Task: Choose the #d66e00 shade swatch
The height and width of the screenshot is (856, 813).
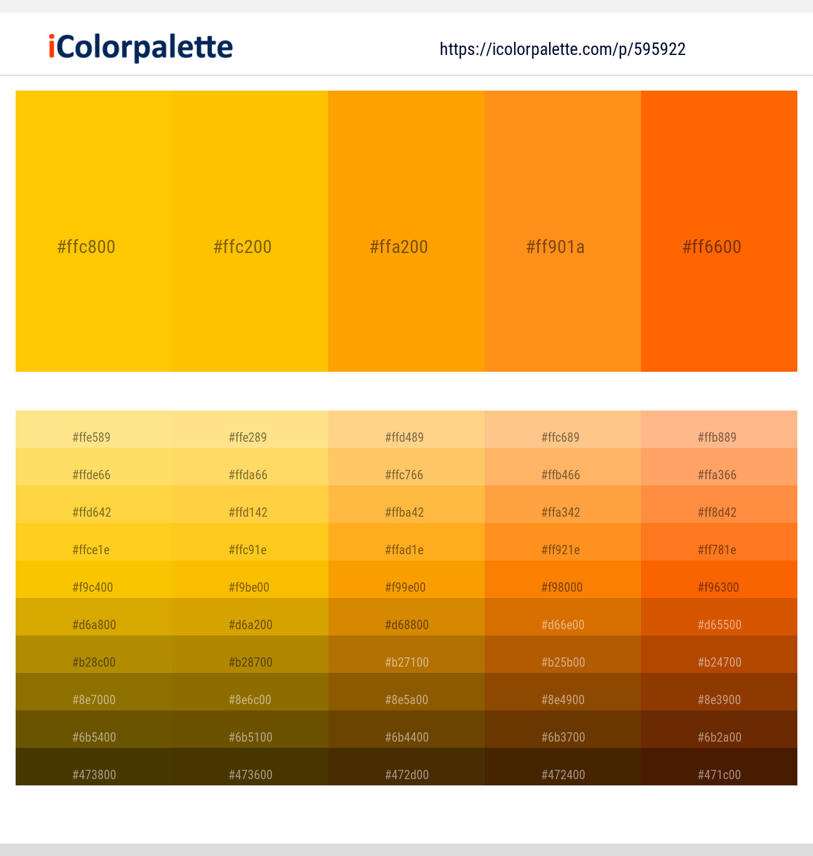Action: [563, 617]
